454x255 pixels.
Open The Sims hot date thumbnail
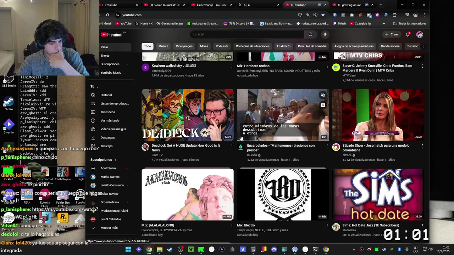tap(378, 194)
